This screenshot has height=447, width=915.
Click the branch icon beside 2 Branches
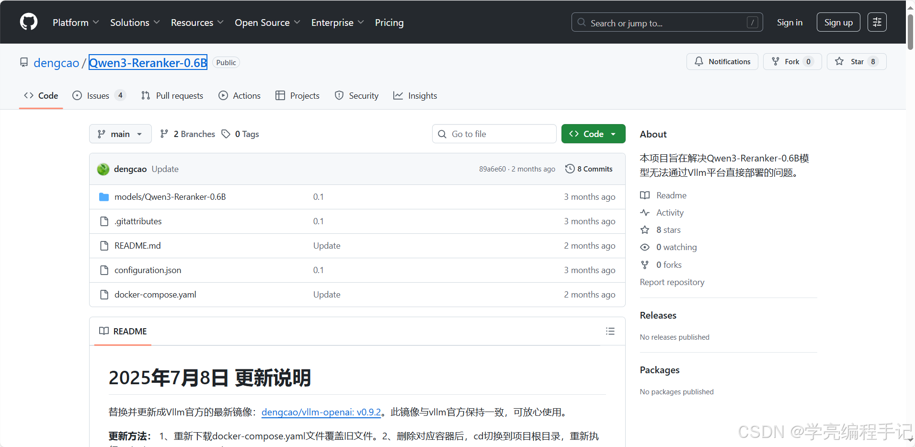pyautogui.click(x=165, y=134)
